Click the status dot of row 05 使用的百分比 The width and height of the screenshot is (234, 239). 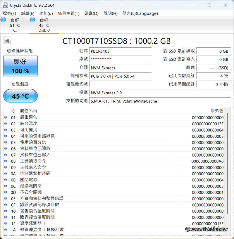point(6,142)
